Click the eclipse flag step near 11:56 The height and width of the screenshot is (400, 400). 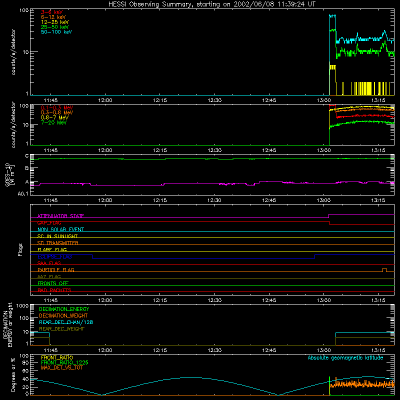92,256
